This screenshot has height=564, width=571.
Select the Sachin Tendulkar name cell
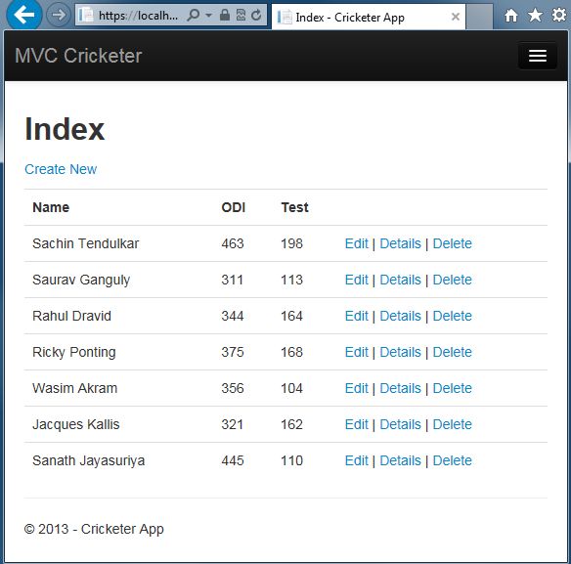[86, 243]
